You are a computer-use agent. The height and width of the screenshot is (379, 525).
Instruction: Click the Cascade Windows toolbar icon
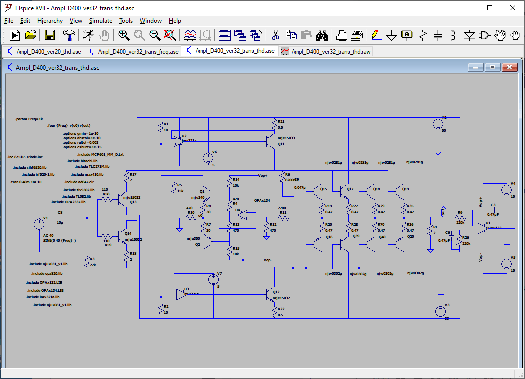[240, 35]
